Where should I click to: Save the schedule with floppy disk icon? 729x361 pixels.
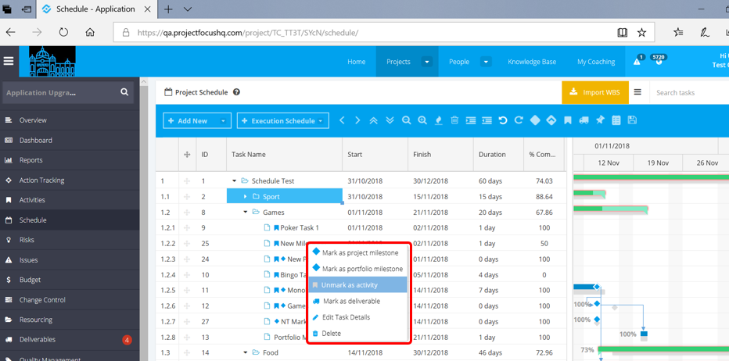(x=632, y=120)
